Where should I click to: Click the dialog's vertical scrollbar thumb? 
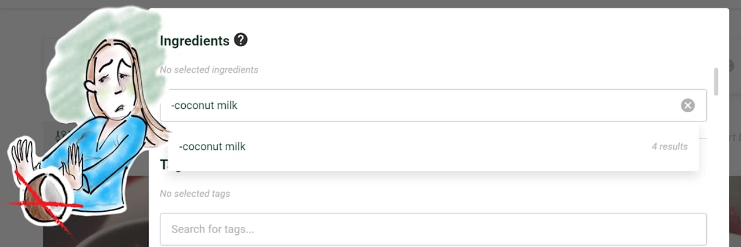point(716,82)
